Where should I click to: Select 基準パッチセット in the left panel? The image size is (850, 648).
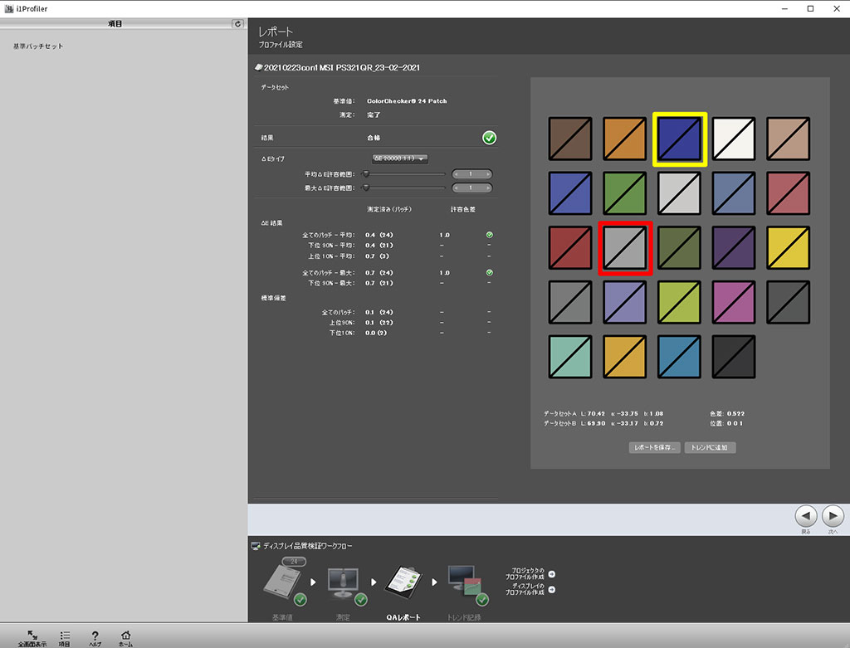point(38,46)
